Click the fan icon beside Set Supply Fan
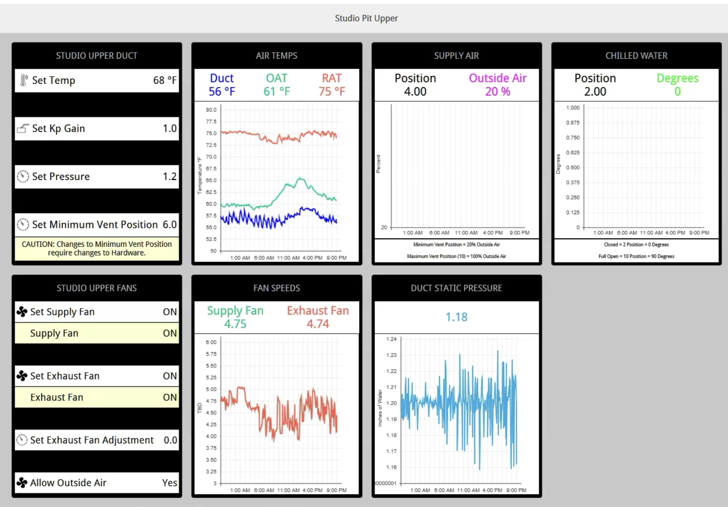728x507 pixels. click(x=22, y=312)
